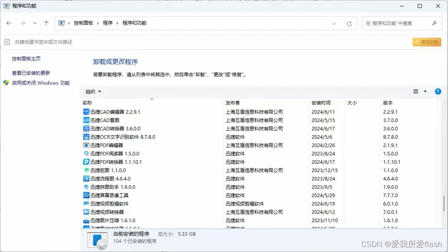
Task: Click the change view list icon
Action: click(x=416, y=92)
